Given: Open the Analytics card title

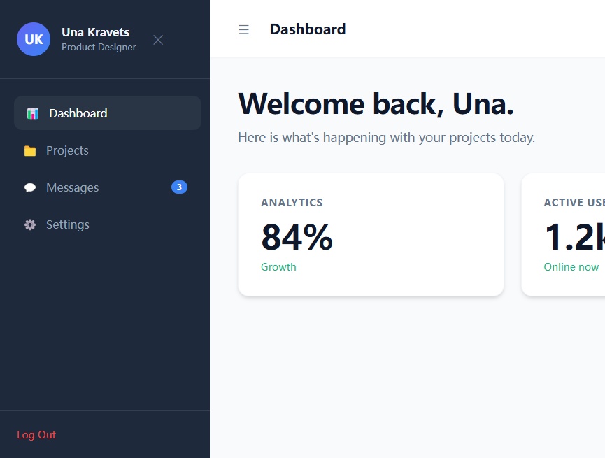Looking at the screenshot, I should [292, 203].
